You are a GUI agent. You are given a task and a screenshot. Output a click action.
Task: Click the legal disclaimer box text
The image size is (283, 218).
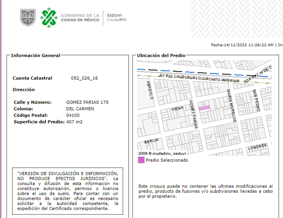pos(68,191)
